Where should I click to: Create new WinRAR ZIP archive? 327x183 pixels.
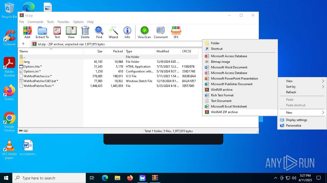(x=240, y=112)
